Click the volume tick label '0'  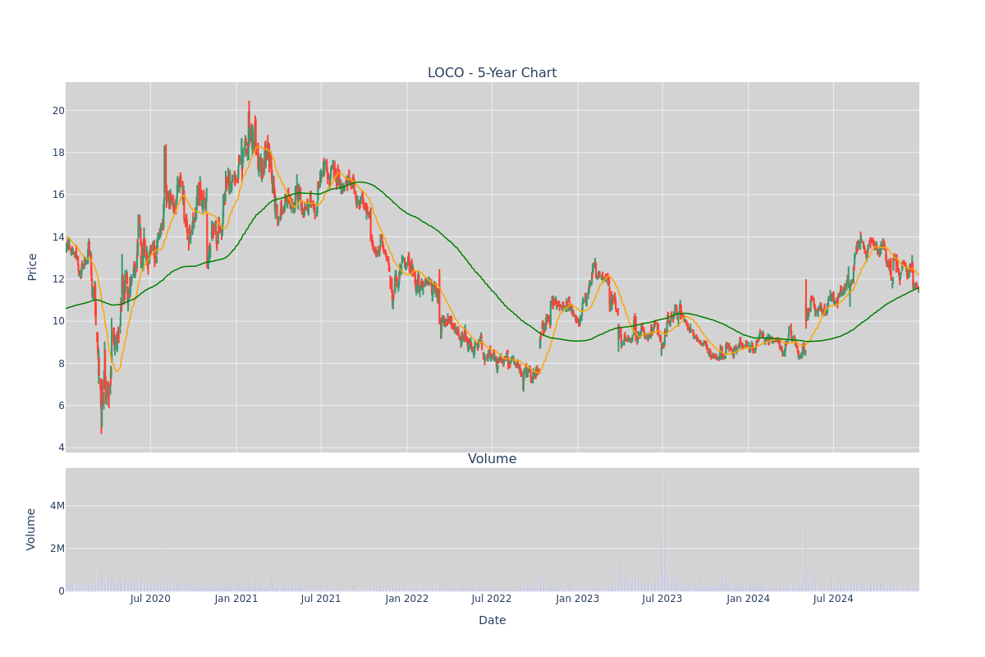pos(62,591)
